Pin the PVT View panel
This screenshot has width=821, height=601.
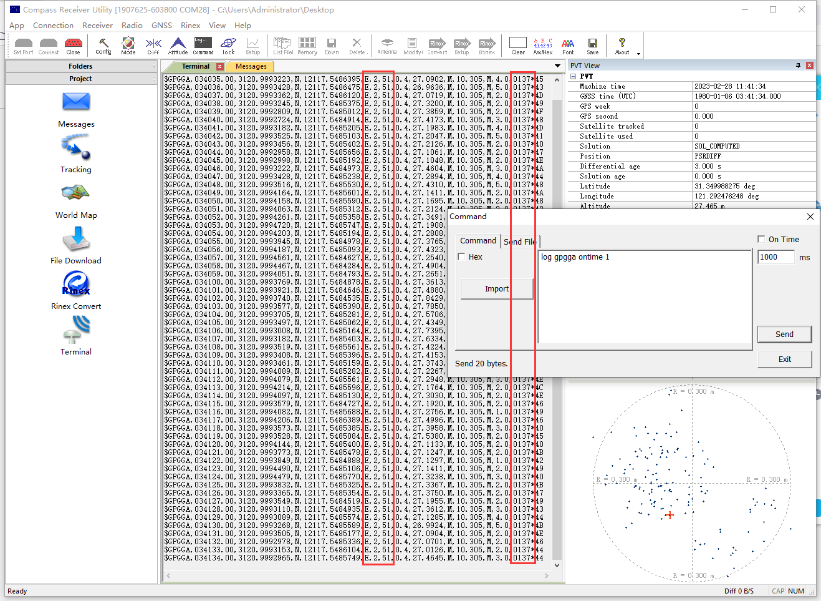[799, 66]
